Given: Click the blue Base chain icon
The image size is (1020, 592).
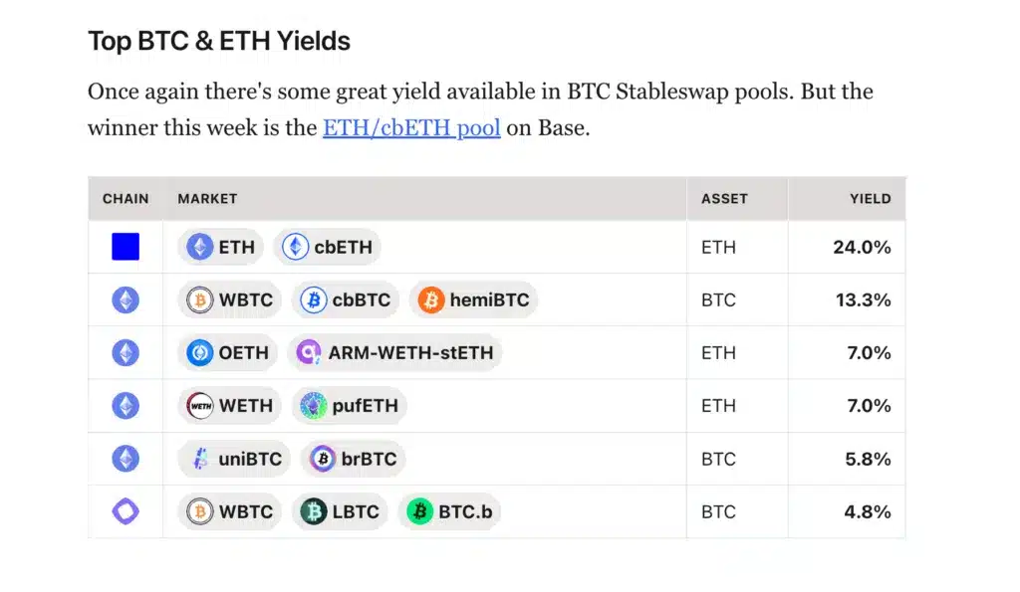Looking at the screenshot, I should [x=126, y=247].
